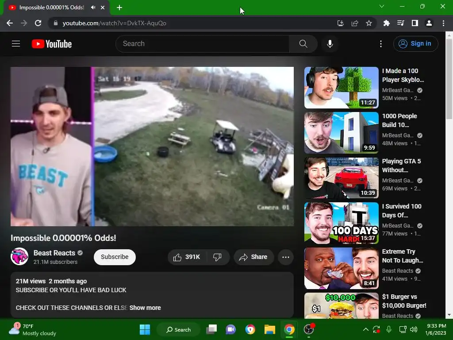Viewport: 453px width, 340px height.
Task: Open OBS Studio taskbar icon
Action: (x=308, y=329)
